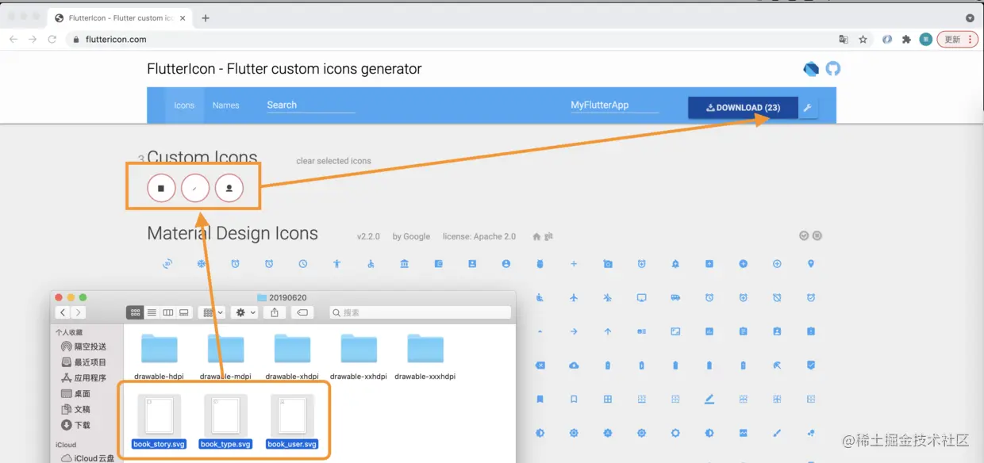Image resolution: width=984 pixels, height=463 pixels.
Task: Pick the bank building (account balance) icon
Action: 405,264
